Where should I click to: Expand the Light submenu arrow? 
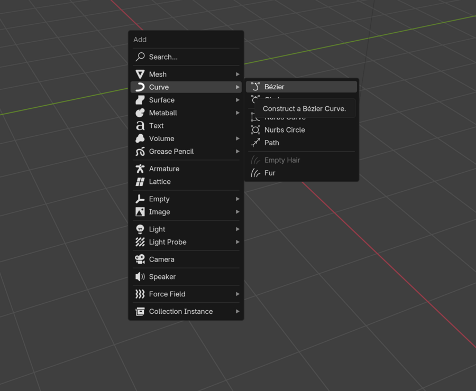(x=237, y=229)
